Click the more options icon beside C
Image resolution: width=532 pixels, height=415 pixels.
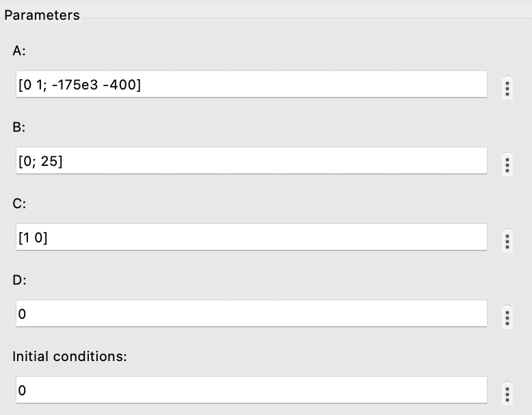[507, 241]
